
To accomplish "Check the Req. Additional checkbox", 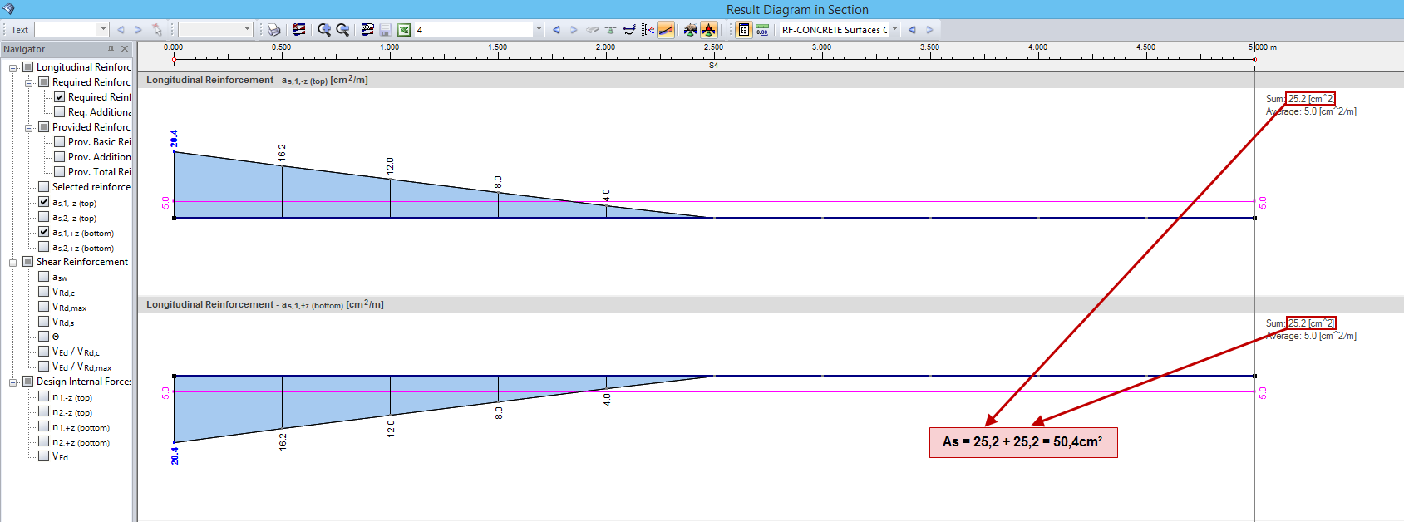I will coord(60,112).
